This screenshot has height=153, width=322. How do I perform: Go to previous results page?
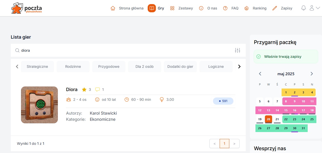tap(214, 144)
